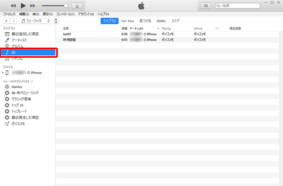
Task: Select the iPhone device in sidebar
Action: 27,73
